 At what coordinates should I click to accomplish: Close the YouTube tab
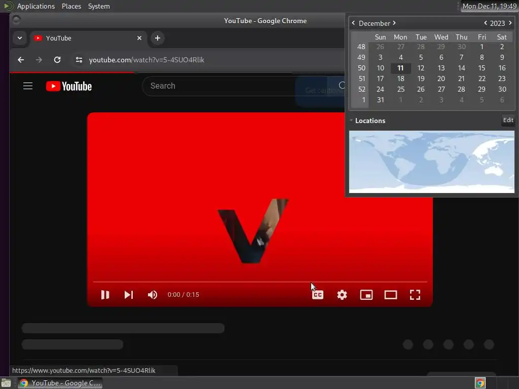[x=139, y=38]
